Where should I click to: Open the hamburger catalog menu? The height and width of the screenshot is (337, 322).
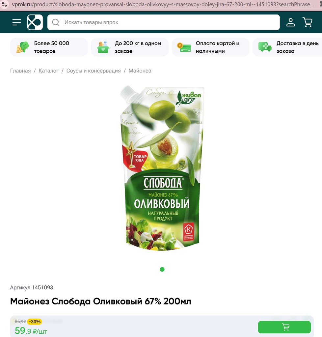click(x=16, y=22)
